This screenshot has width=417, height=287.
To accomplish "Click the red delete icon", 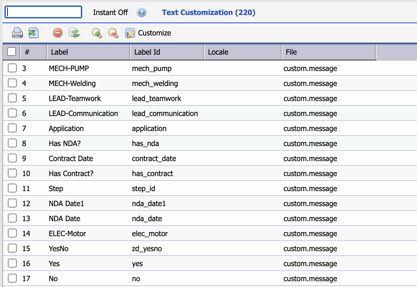I will point(58,33).
